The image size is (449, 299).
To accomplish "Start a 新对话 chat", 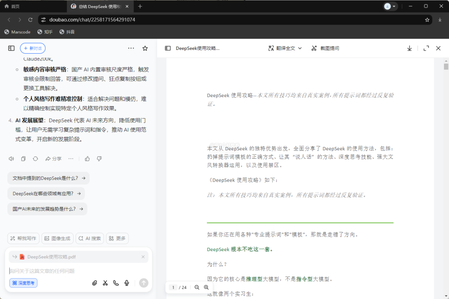I will coord(32,48).
